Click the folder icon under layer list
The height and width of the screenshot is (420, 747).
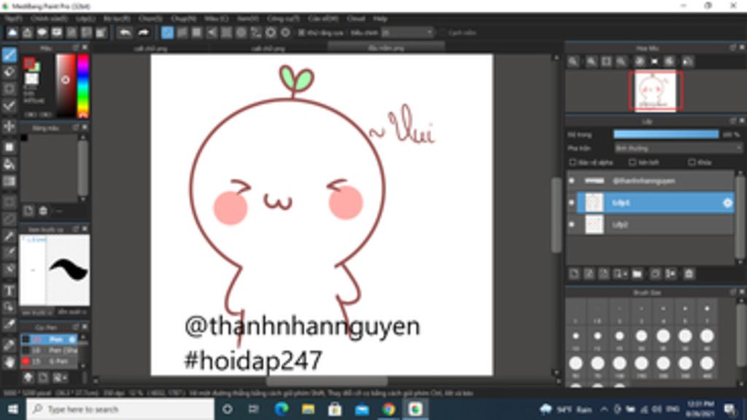(637, 274)
